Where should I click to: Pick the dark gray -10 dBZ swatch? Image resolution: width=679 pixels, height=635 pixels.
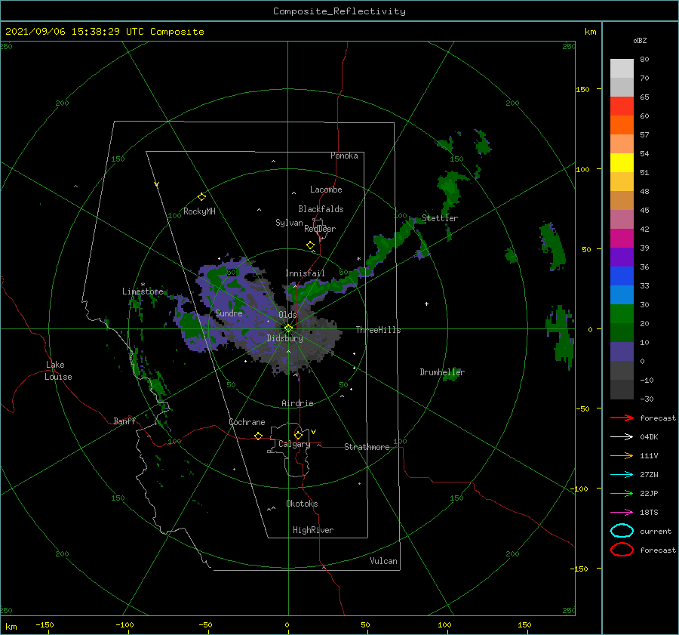[x=622, y=390]
